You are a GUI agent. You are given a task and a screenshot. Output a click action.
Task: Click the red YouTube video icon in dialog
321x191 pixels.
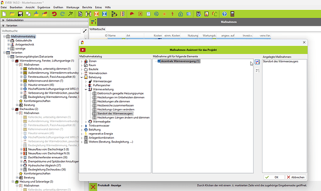pos(83,49)
